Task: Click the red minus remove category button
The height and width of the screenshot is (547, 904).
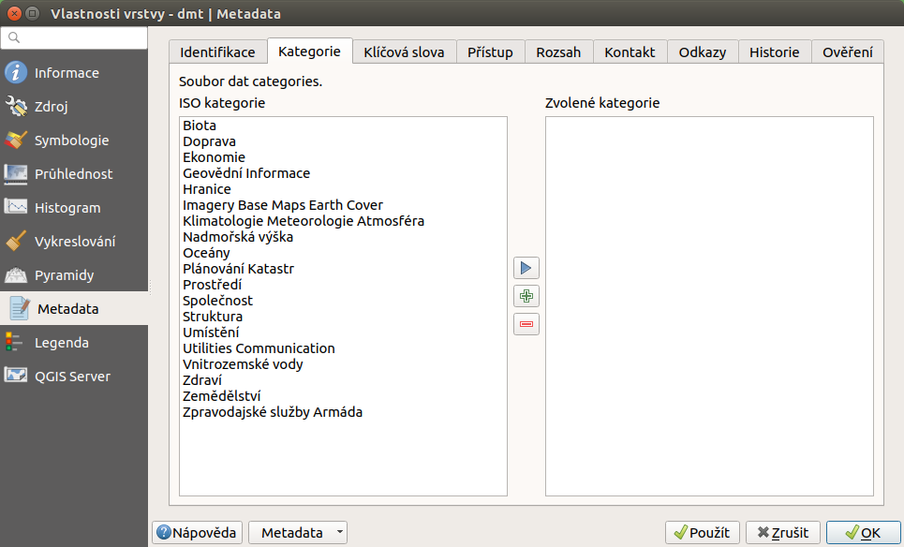Action: click(526, 324)
